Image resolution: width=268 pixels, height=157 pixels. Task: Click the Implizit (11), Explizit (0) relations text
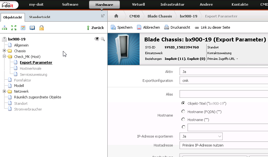pos(185,59)
